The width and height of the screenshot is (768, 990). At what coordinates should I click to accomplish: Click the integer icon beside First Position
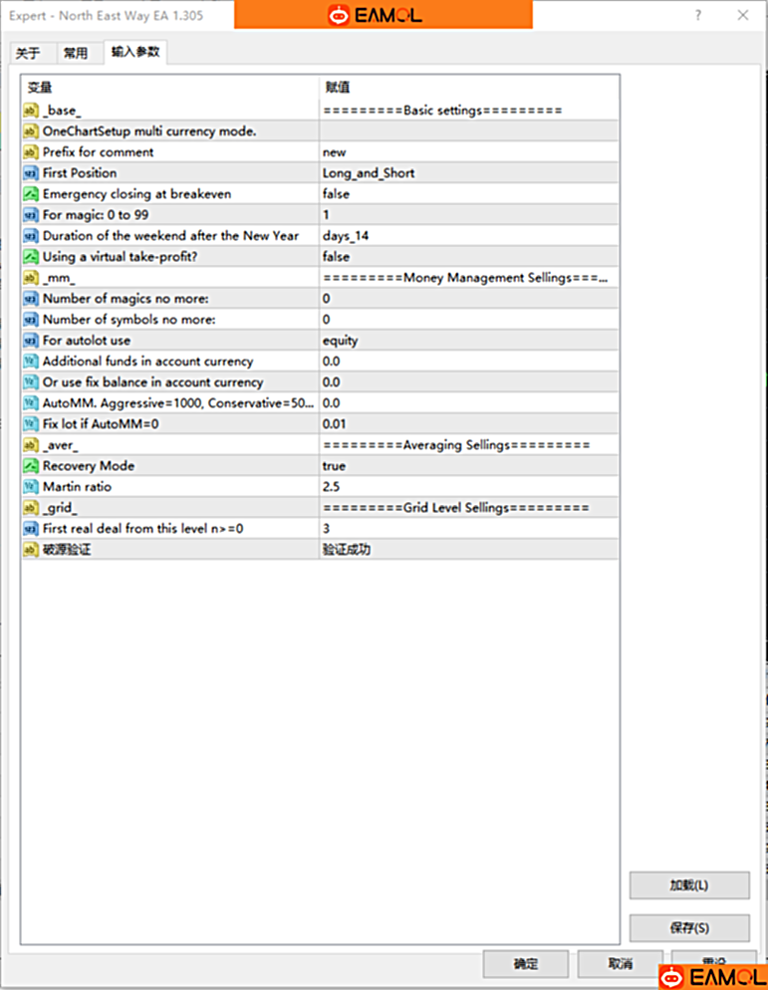click(31, 173)
